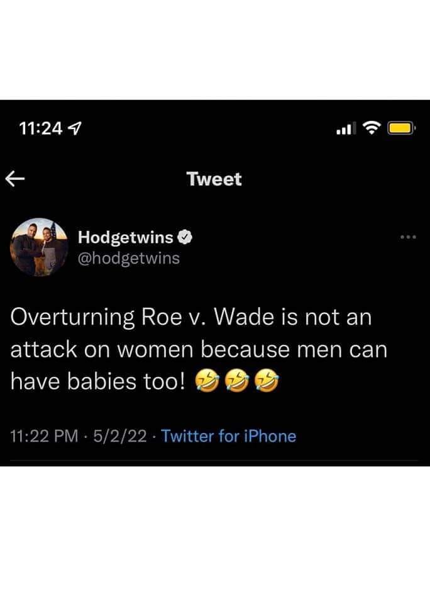This screenshot has width=430, height=604.
Task: Tap the @hodgetwins handle
Action: (x=129, y=259)
